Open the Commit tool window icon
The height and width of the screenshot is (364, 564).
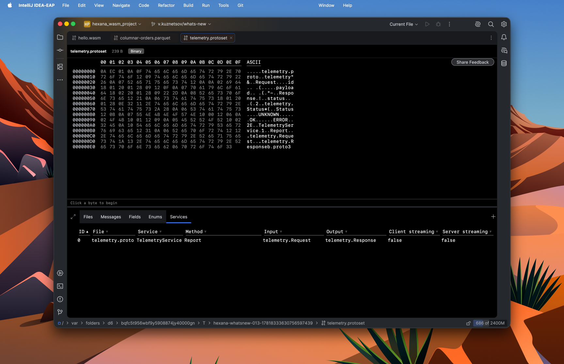(x=60, y=50)
